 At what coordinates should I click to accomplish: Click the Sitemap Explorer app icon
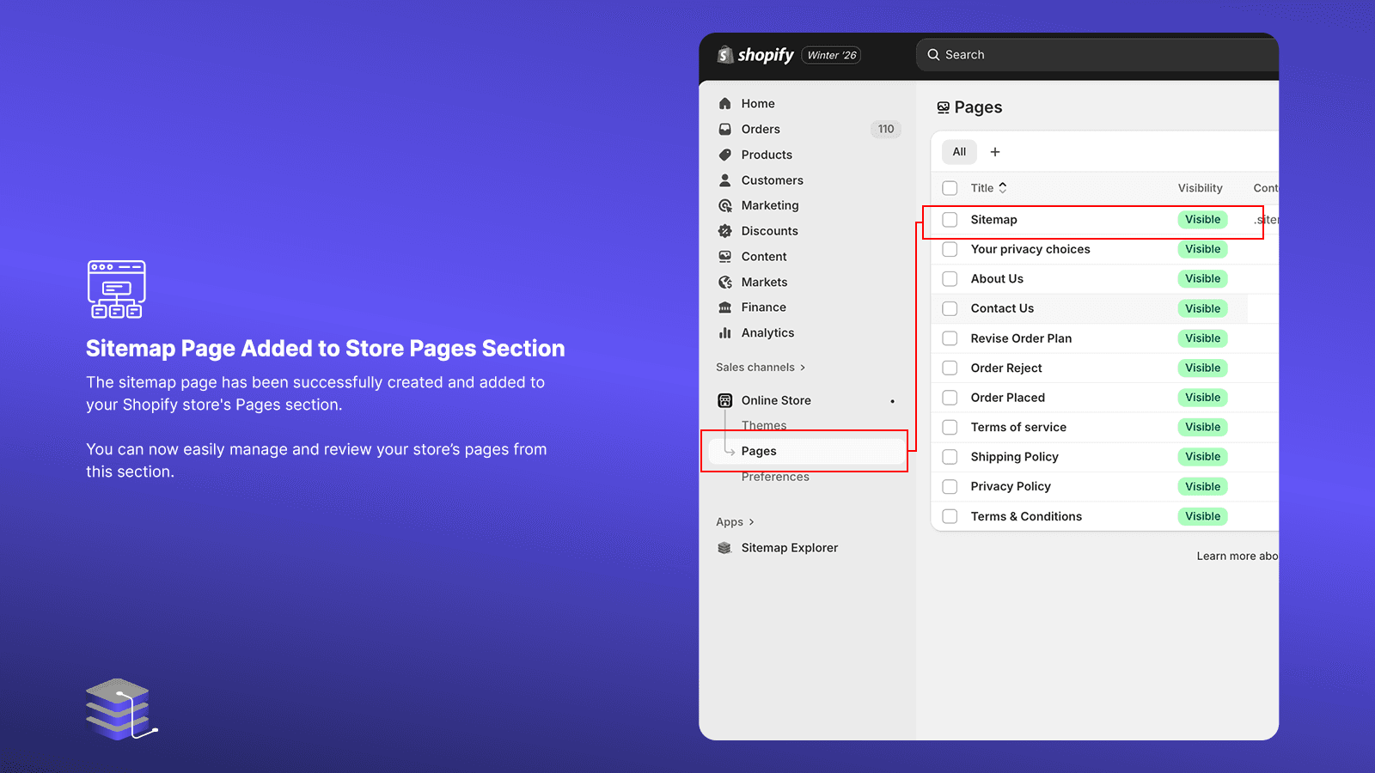(724, 547)
